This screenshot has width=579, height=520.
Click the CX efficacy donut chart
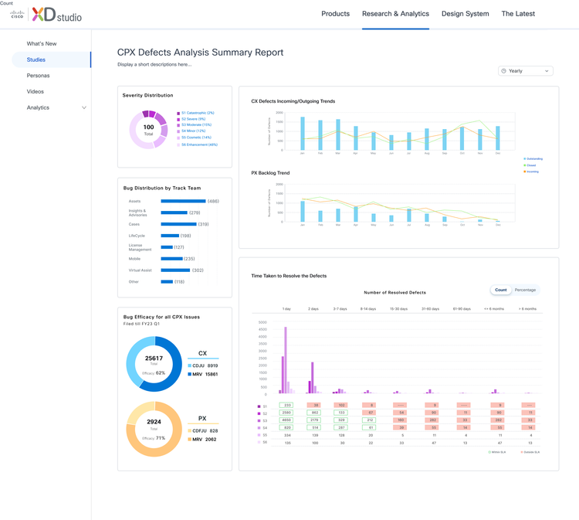[154, 364]
